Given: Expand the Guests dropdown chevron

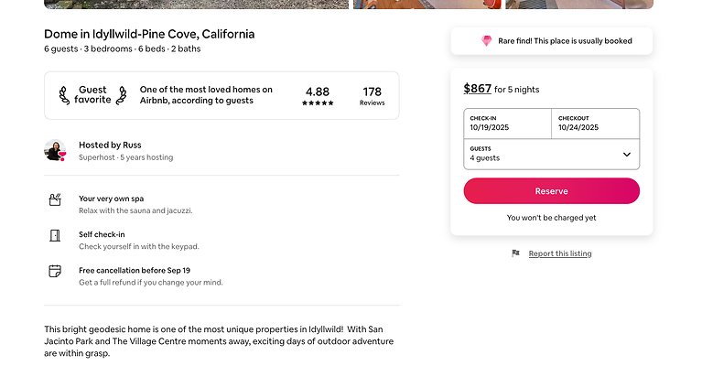Looking at the screenshot, I should 627,155.
